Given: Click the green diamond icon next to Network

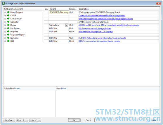Looking at the screenshot, I should 8,38.
